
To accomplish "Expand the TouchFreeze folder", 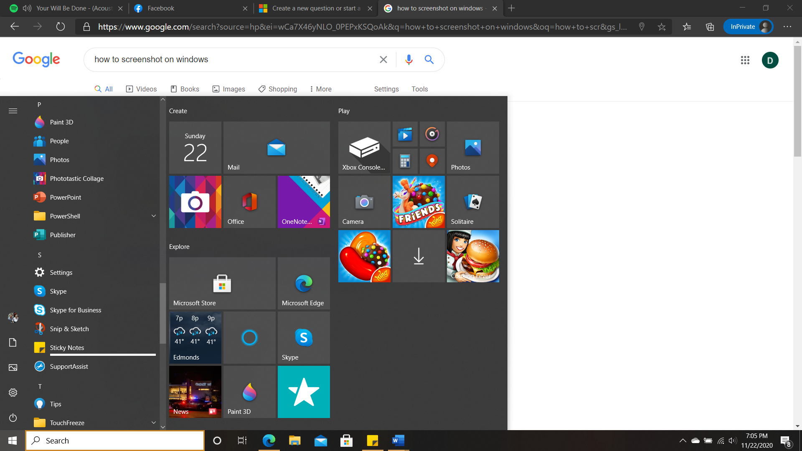I will (153, 423).
